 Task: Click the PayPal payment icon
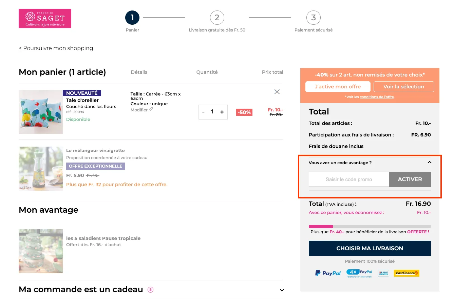pyautogui.click(x=327, y=273)
